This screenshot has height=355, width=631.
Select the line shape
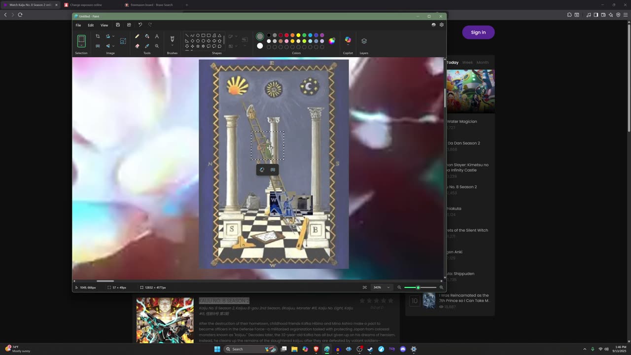(187, 35)
